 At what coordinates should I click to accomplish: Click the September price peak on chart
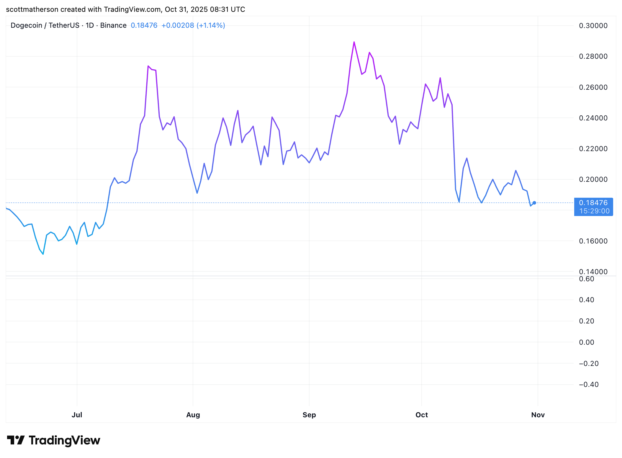[354, 42]
